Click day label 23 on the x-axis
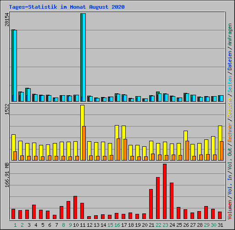The image size is (235, 230). pos(165,225)
